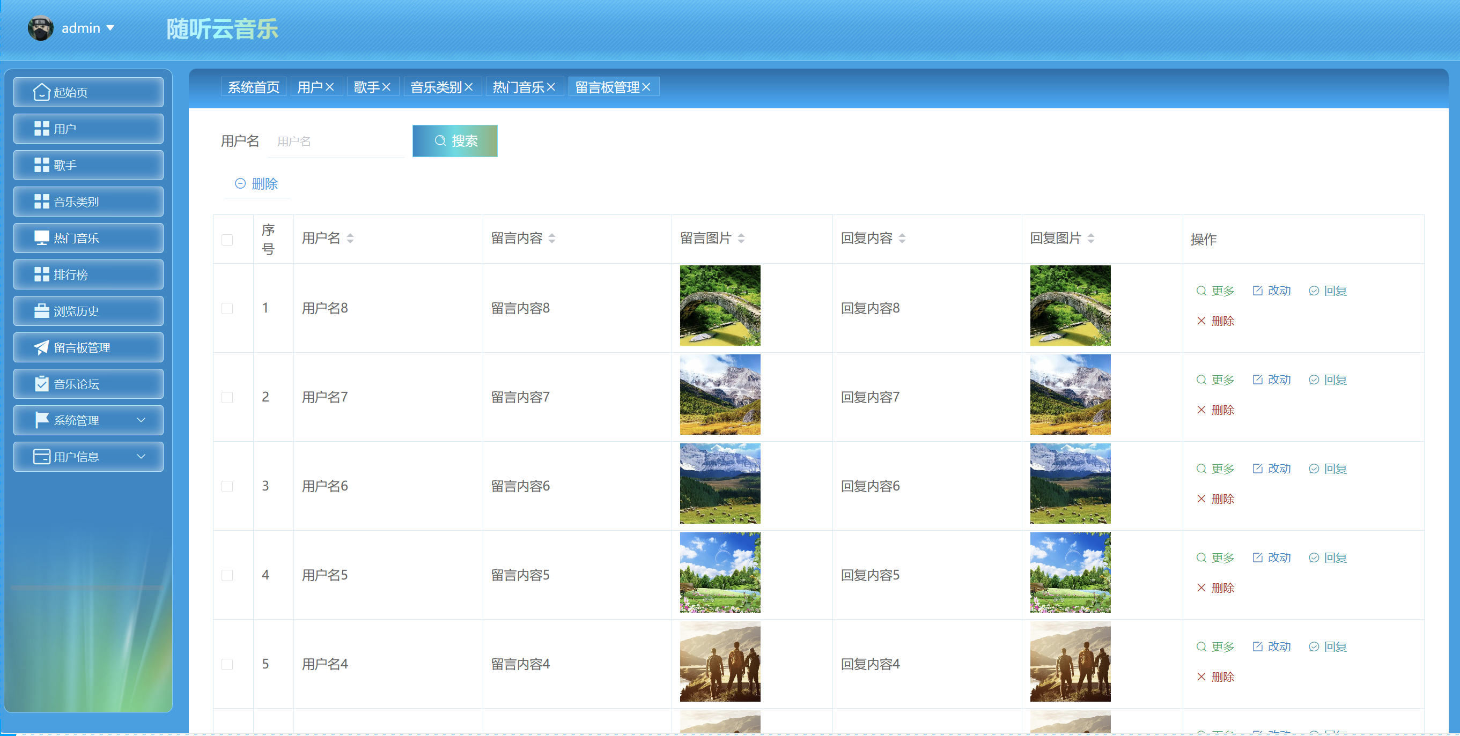Image resolution: width=1460 pixels, height=736 pixels.
Task: Click the 热门音乐 hot music sidebar icon
Action: [x=88, y=238]
